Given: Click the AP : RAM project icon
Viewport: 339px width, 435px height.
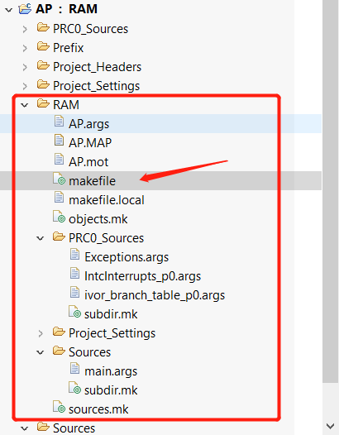Looking at the screenshot, I should 25,9.
